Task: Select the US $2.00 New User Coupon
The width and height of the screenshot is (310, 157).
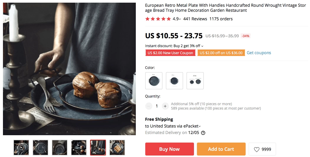Action: point(170,53)
